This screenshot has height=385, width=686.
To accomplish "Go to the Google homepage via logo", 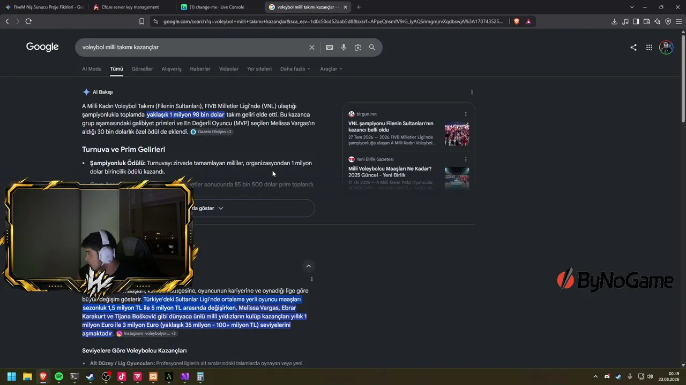I will click(x=42, y=47).
